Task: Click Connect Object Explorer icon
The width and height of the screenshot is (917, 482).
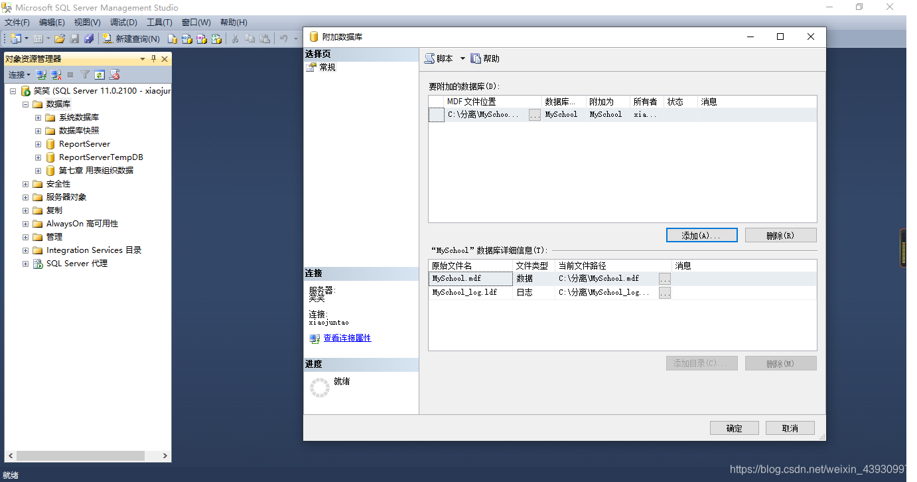Action: tap(41, 74)
